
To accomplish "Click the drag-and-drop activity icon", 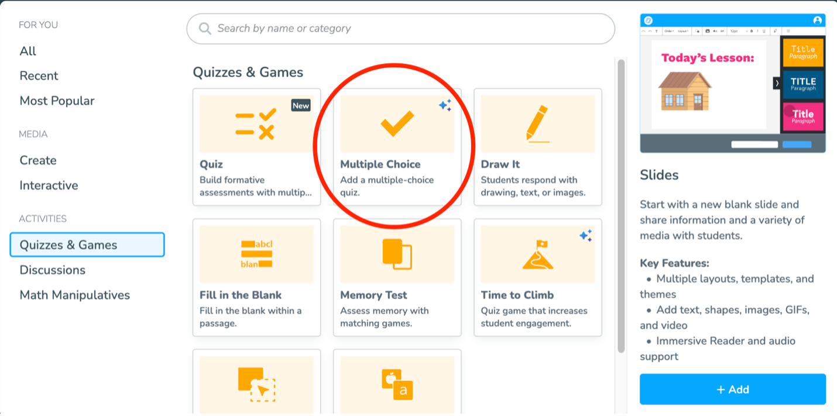I will click(256, 383).
